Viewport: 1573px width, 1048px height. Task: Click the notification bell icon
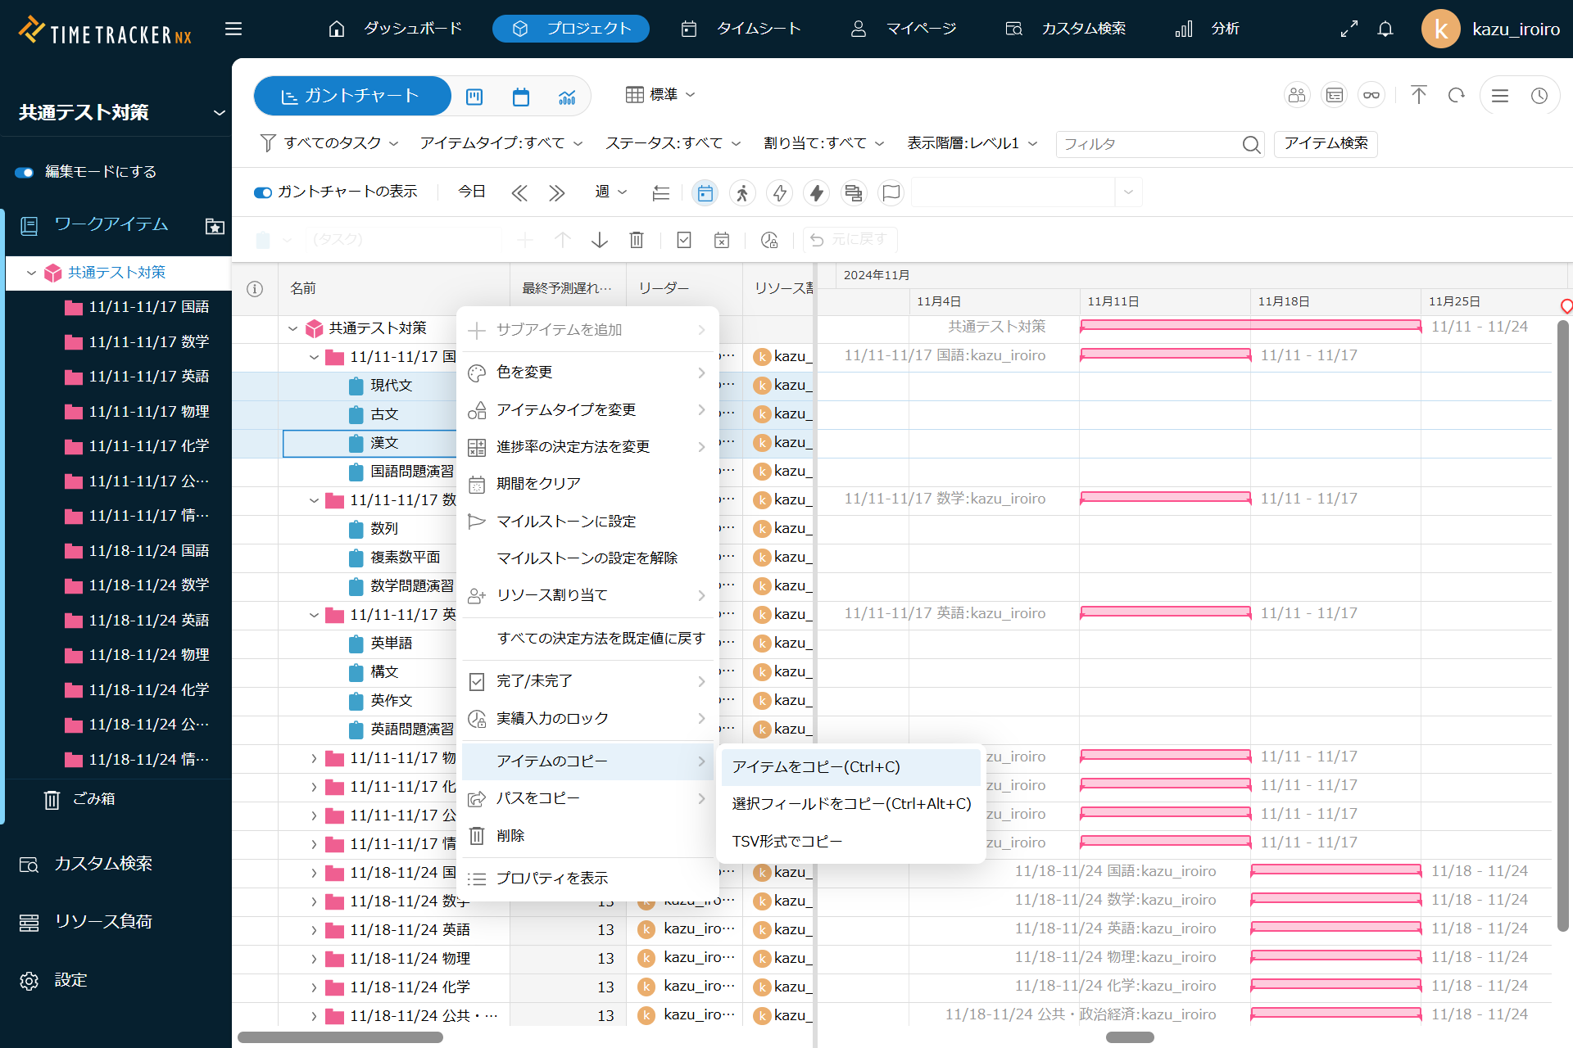click(1385, 29)
